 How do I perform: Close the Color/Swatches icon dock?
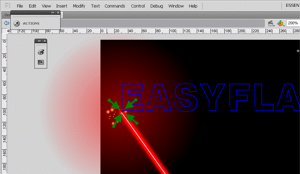point(45,41)
